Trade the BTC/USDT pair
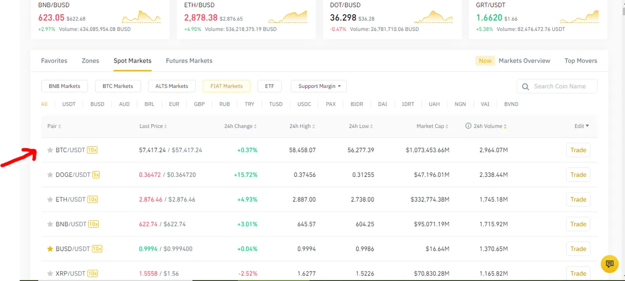625x281 pixels. 578,150
